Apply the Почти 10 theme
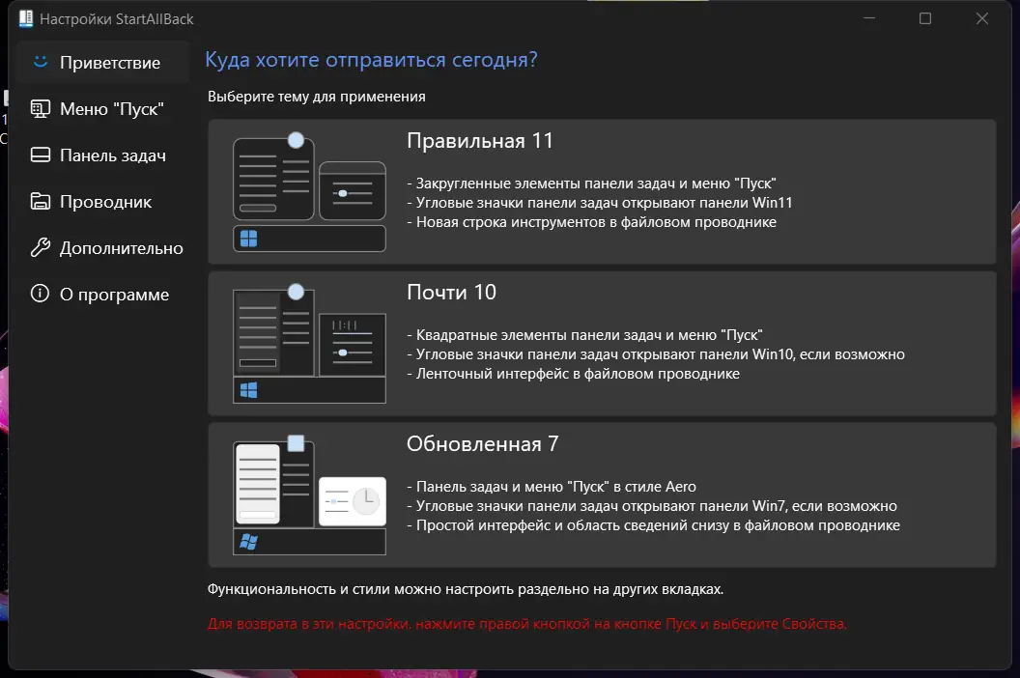 pos(602,343)
